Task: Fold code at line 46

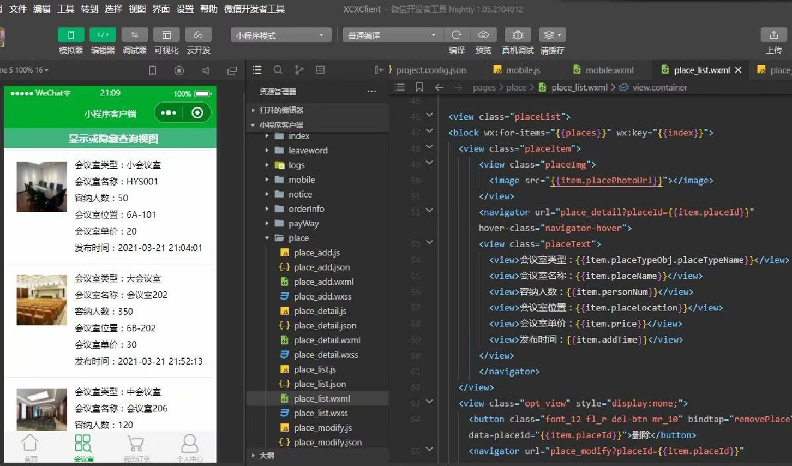Action: point(429,115)
